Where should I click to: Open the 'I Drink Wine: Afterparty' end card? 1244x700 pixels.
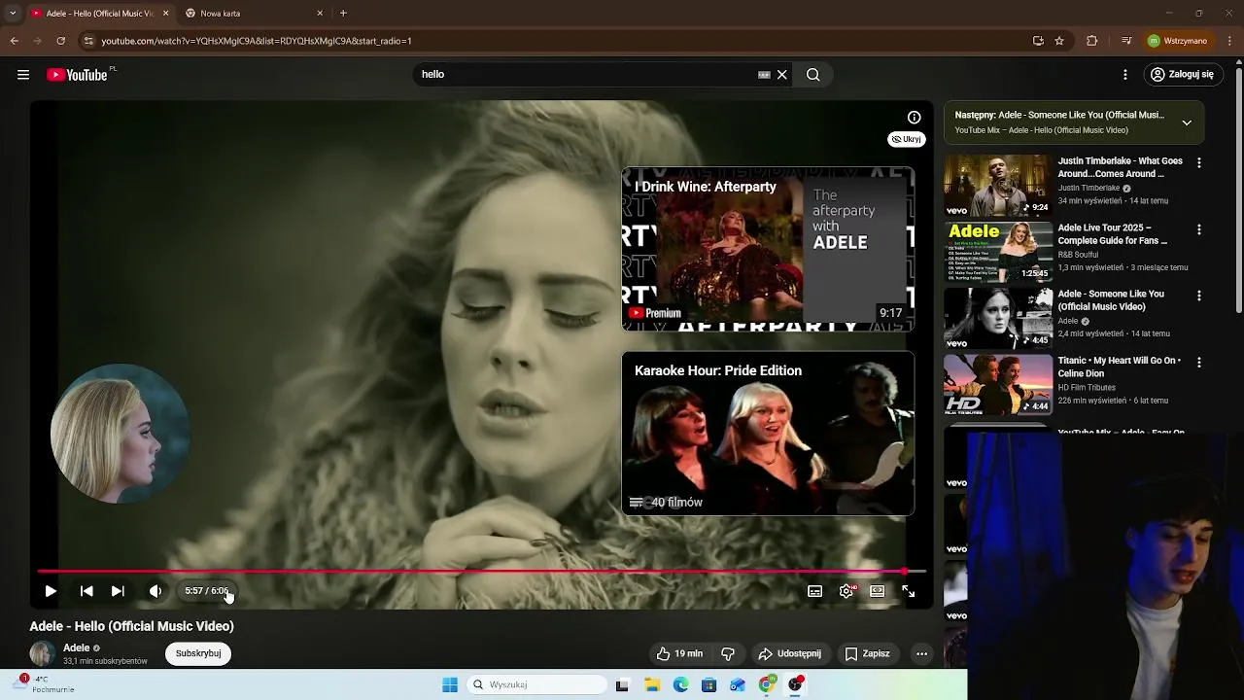pyautogui.click(x=768, y=250)
